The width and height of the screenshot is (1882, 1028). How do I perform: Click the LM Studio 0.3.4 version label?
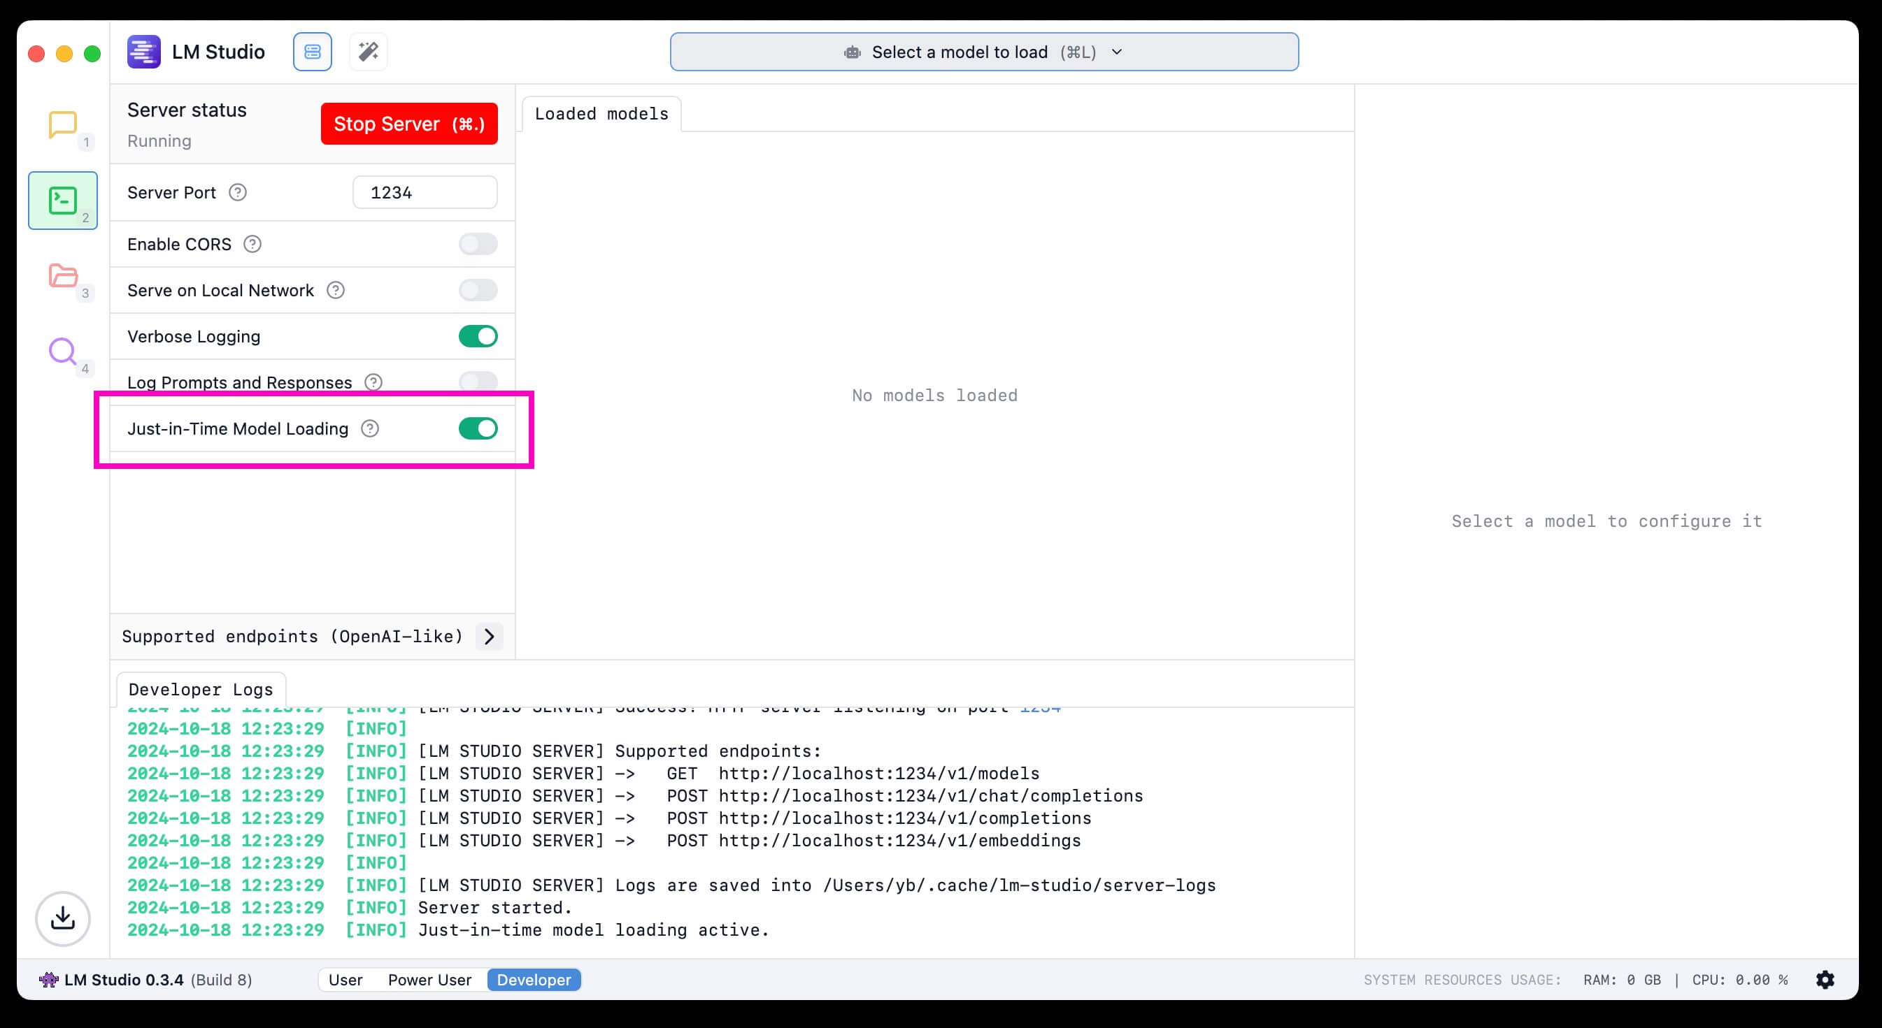click(x=124, y=980)
